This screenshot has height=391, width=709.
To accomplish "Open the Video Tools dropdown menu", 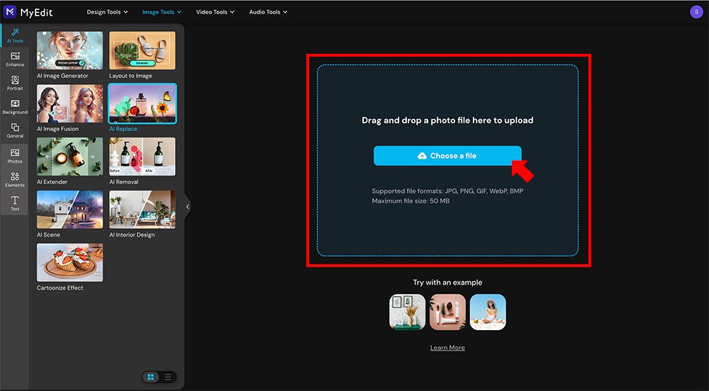I will (215, 12).
